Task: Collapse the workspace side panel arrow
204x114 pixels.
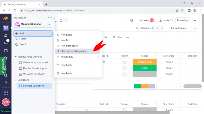Action: [55, 19]
